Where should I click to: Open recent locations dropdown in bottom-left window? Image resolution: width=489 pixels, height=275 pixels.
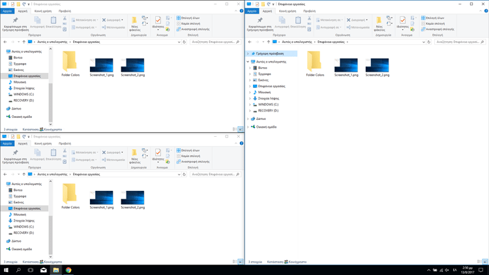click(18, 174)
